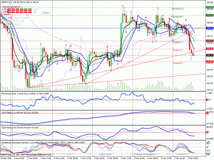Click the 7 Mar 01:00 time axis label

click(180, 158)
